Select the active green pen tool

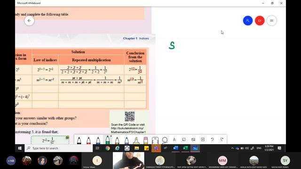108,140
